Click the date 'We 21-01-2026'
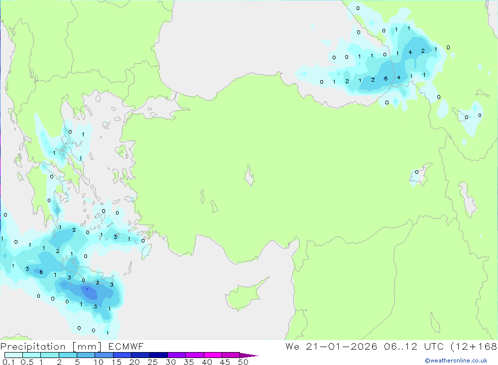Screen dimensions: 498x365 coord(331,346)
